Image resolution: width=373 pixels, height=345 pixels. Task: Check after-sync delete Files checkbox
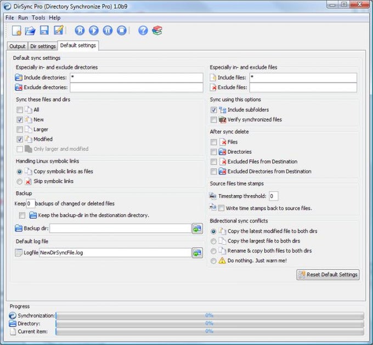[213, 142]
